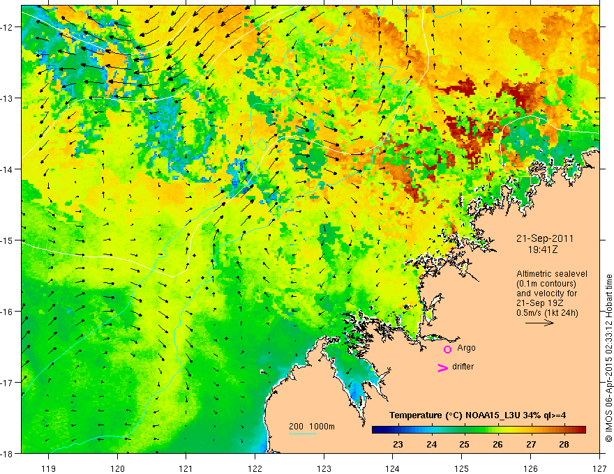Click the 124 longitude axis label

coord(393,468)
